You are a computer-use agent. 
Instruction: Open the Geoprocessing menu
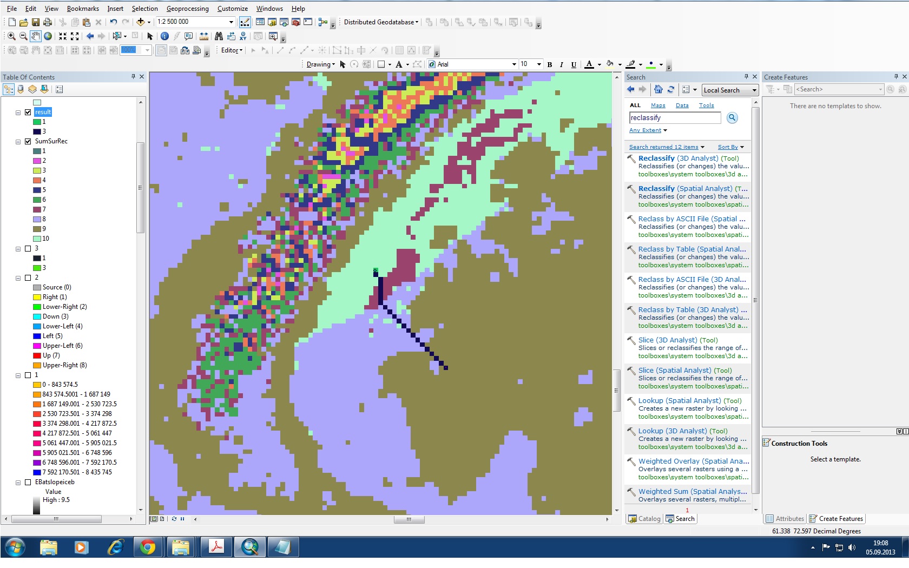(x=187, y=9)
